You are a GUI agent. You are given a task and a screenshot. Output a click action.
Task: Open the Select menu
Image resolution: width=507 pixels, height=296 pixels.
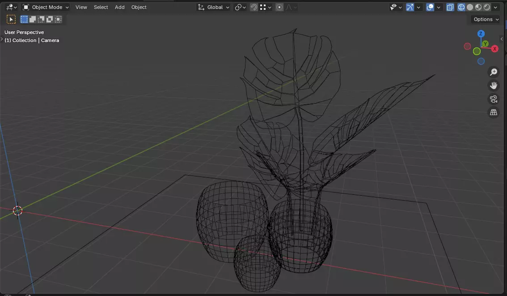101,7
